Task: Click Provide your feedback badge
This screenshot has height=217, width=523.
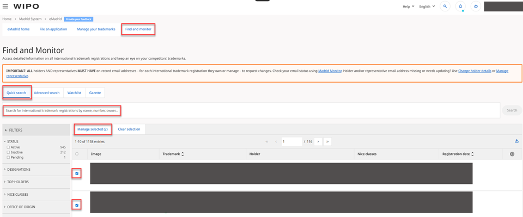Action: (x=78, y=19)
